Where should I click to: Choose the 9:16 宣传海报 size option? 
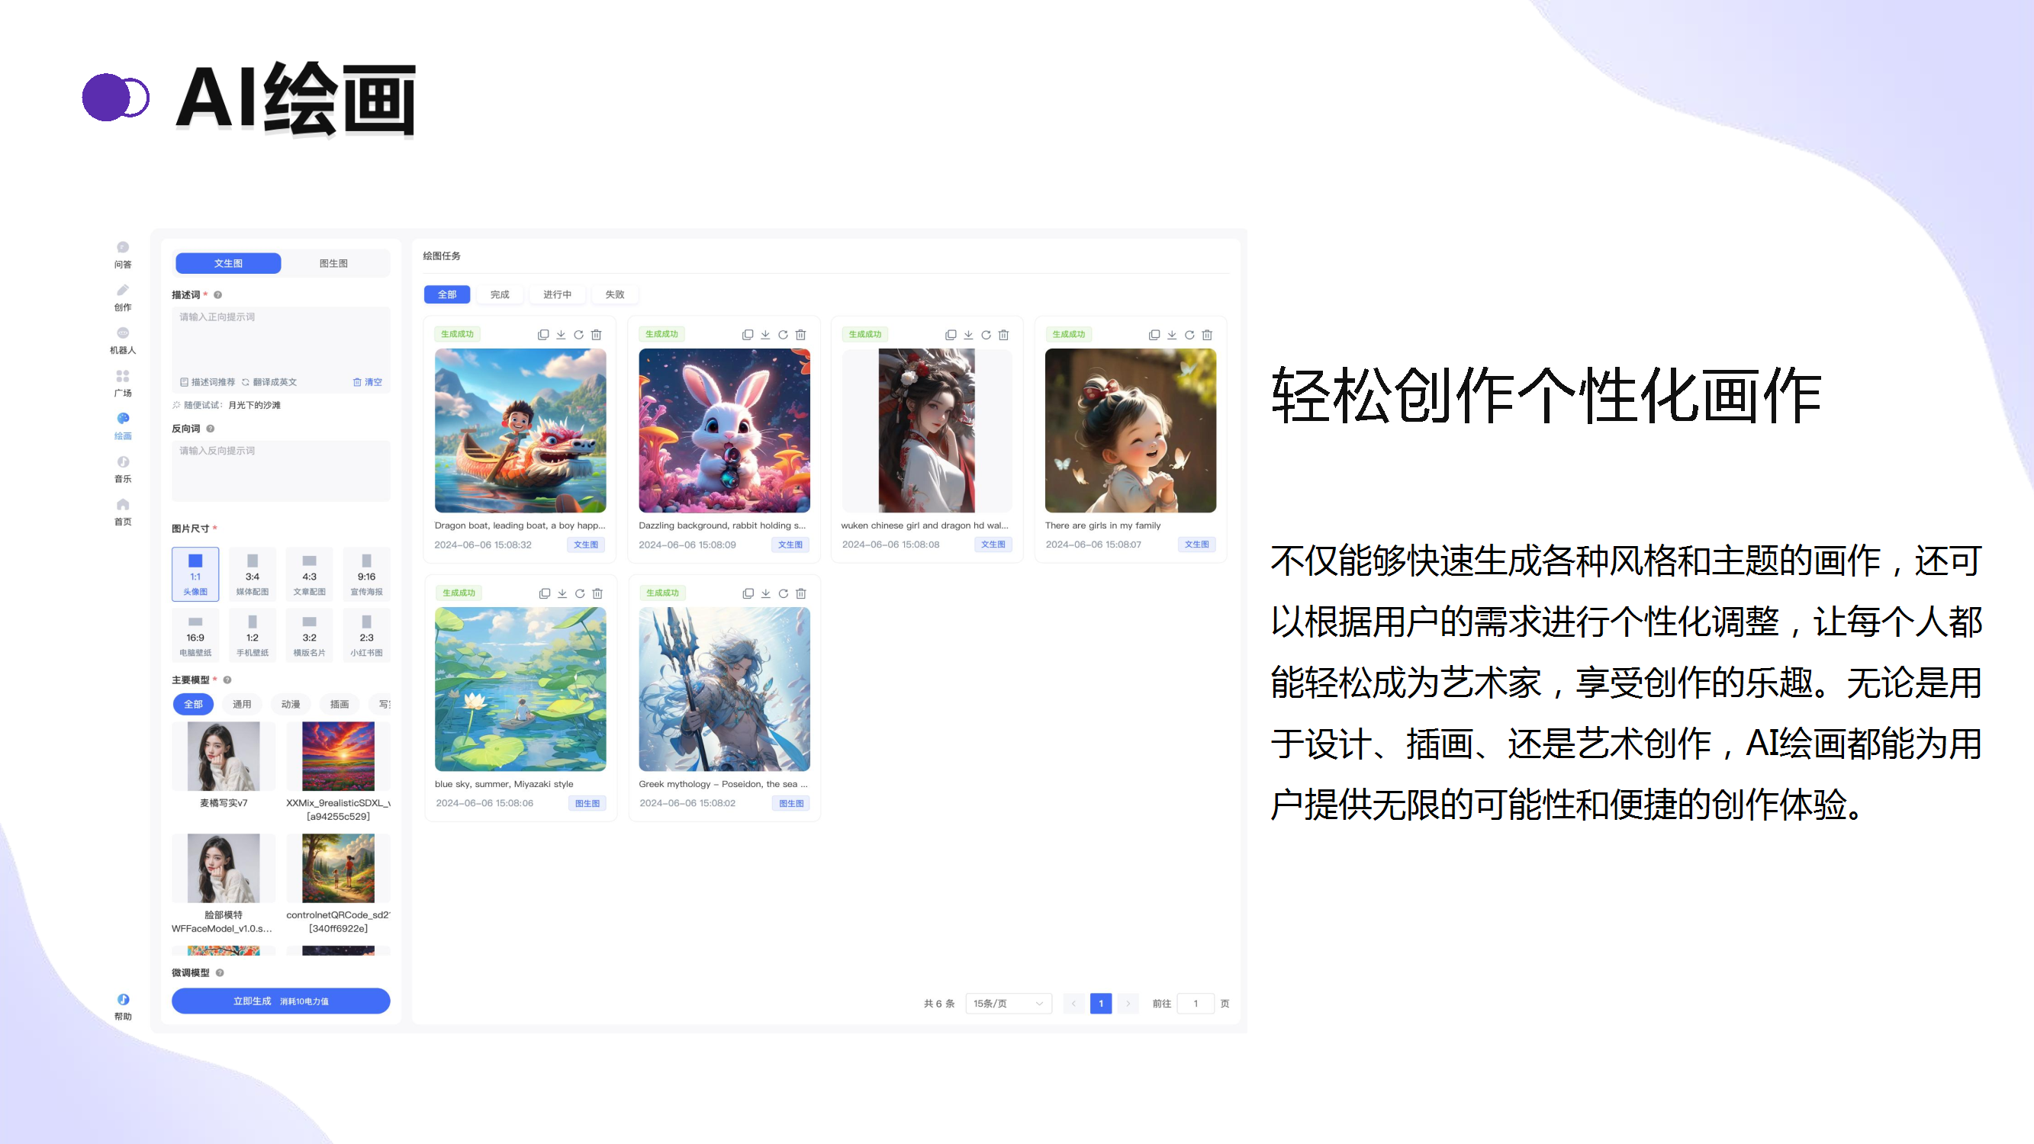(x=366, y=574)
